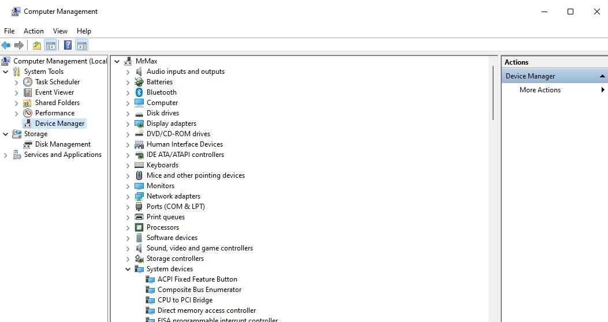The height and width of the screenshot is (322, 608).
Task: Click the Forward arrow toolbar icon
Action: pos(19,46)
